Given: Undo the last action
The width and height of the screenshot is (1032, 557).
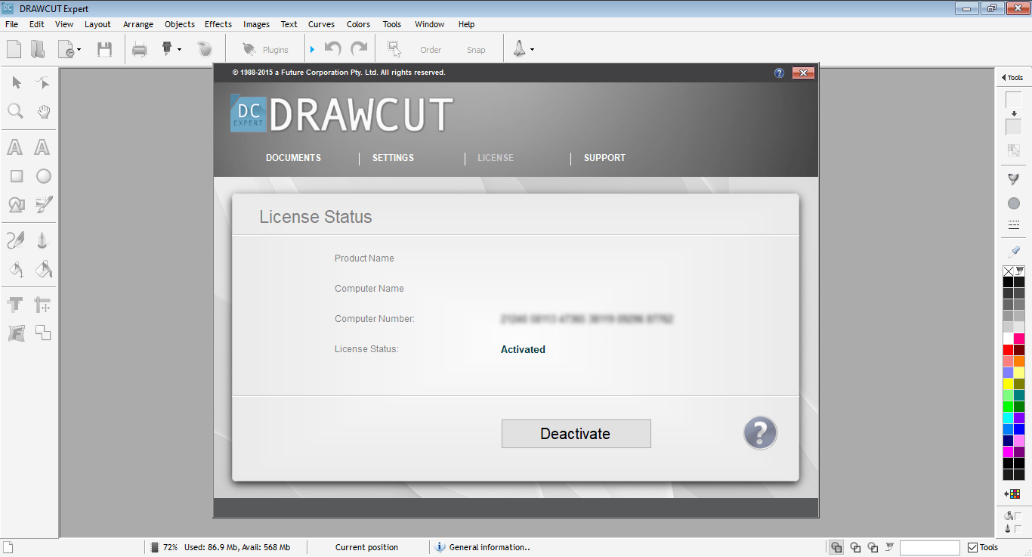Looking at the screenshot, I should tap(332, 49).
